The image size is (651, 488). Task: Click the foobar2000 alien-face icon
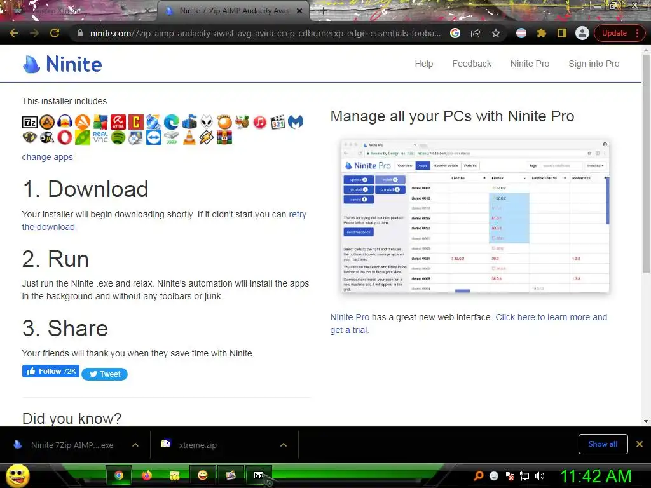[x=207, y=122]
